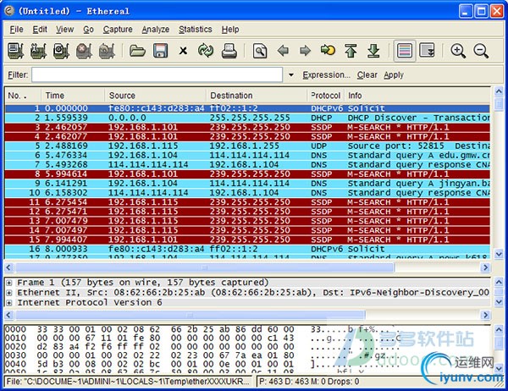Open the Go menu
The height and width of the screenshot is (391, 508).
pos(88,30)
